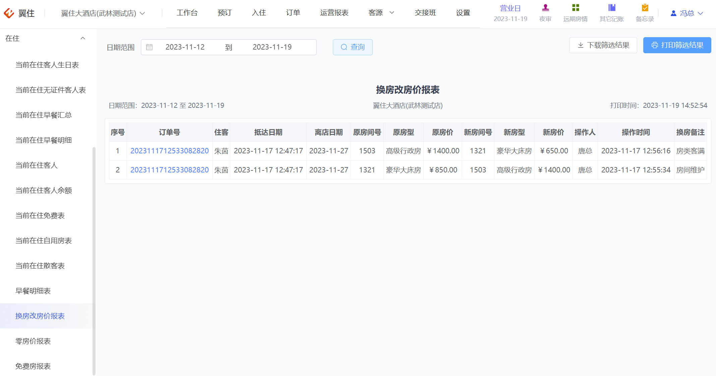Open 运营报表 menu
The image size is (716, 376).
(x=334, y=13)
